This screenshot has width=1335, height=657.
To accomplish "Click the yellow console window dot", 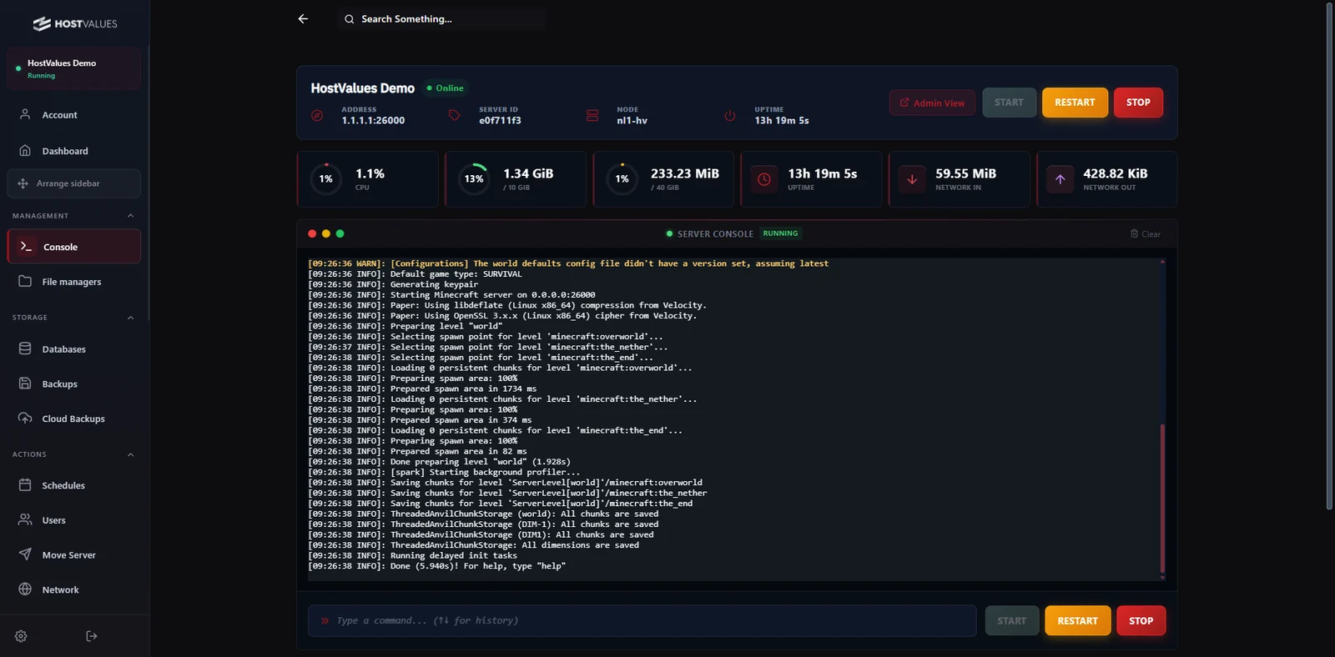I will [x=326, y=234].
